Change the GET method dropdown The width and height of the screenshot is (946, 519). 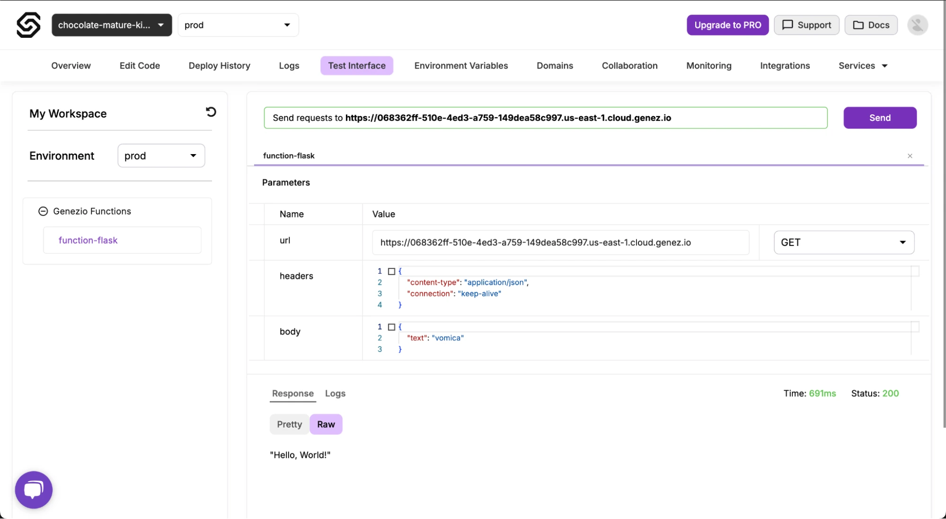click(x=844, y=242)
